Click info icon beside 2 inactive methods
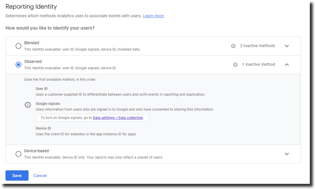This screenshot has height=189, width=315. click(233, 46)
